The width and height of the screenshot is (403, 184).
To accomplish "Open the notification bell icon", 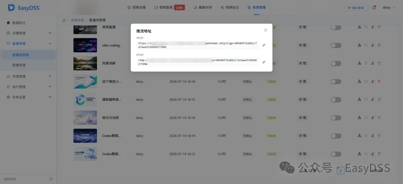I will (x=374, y=7).
